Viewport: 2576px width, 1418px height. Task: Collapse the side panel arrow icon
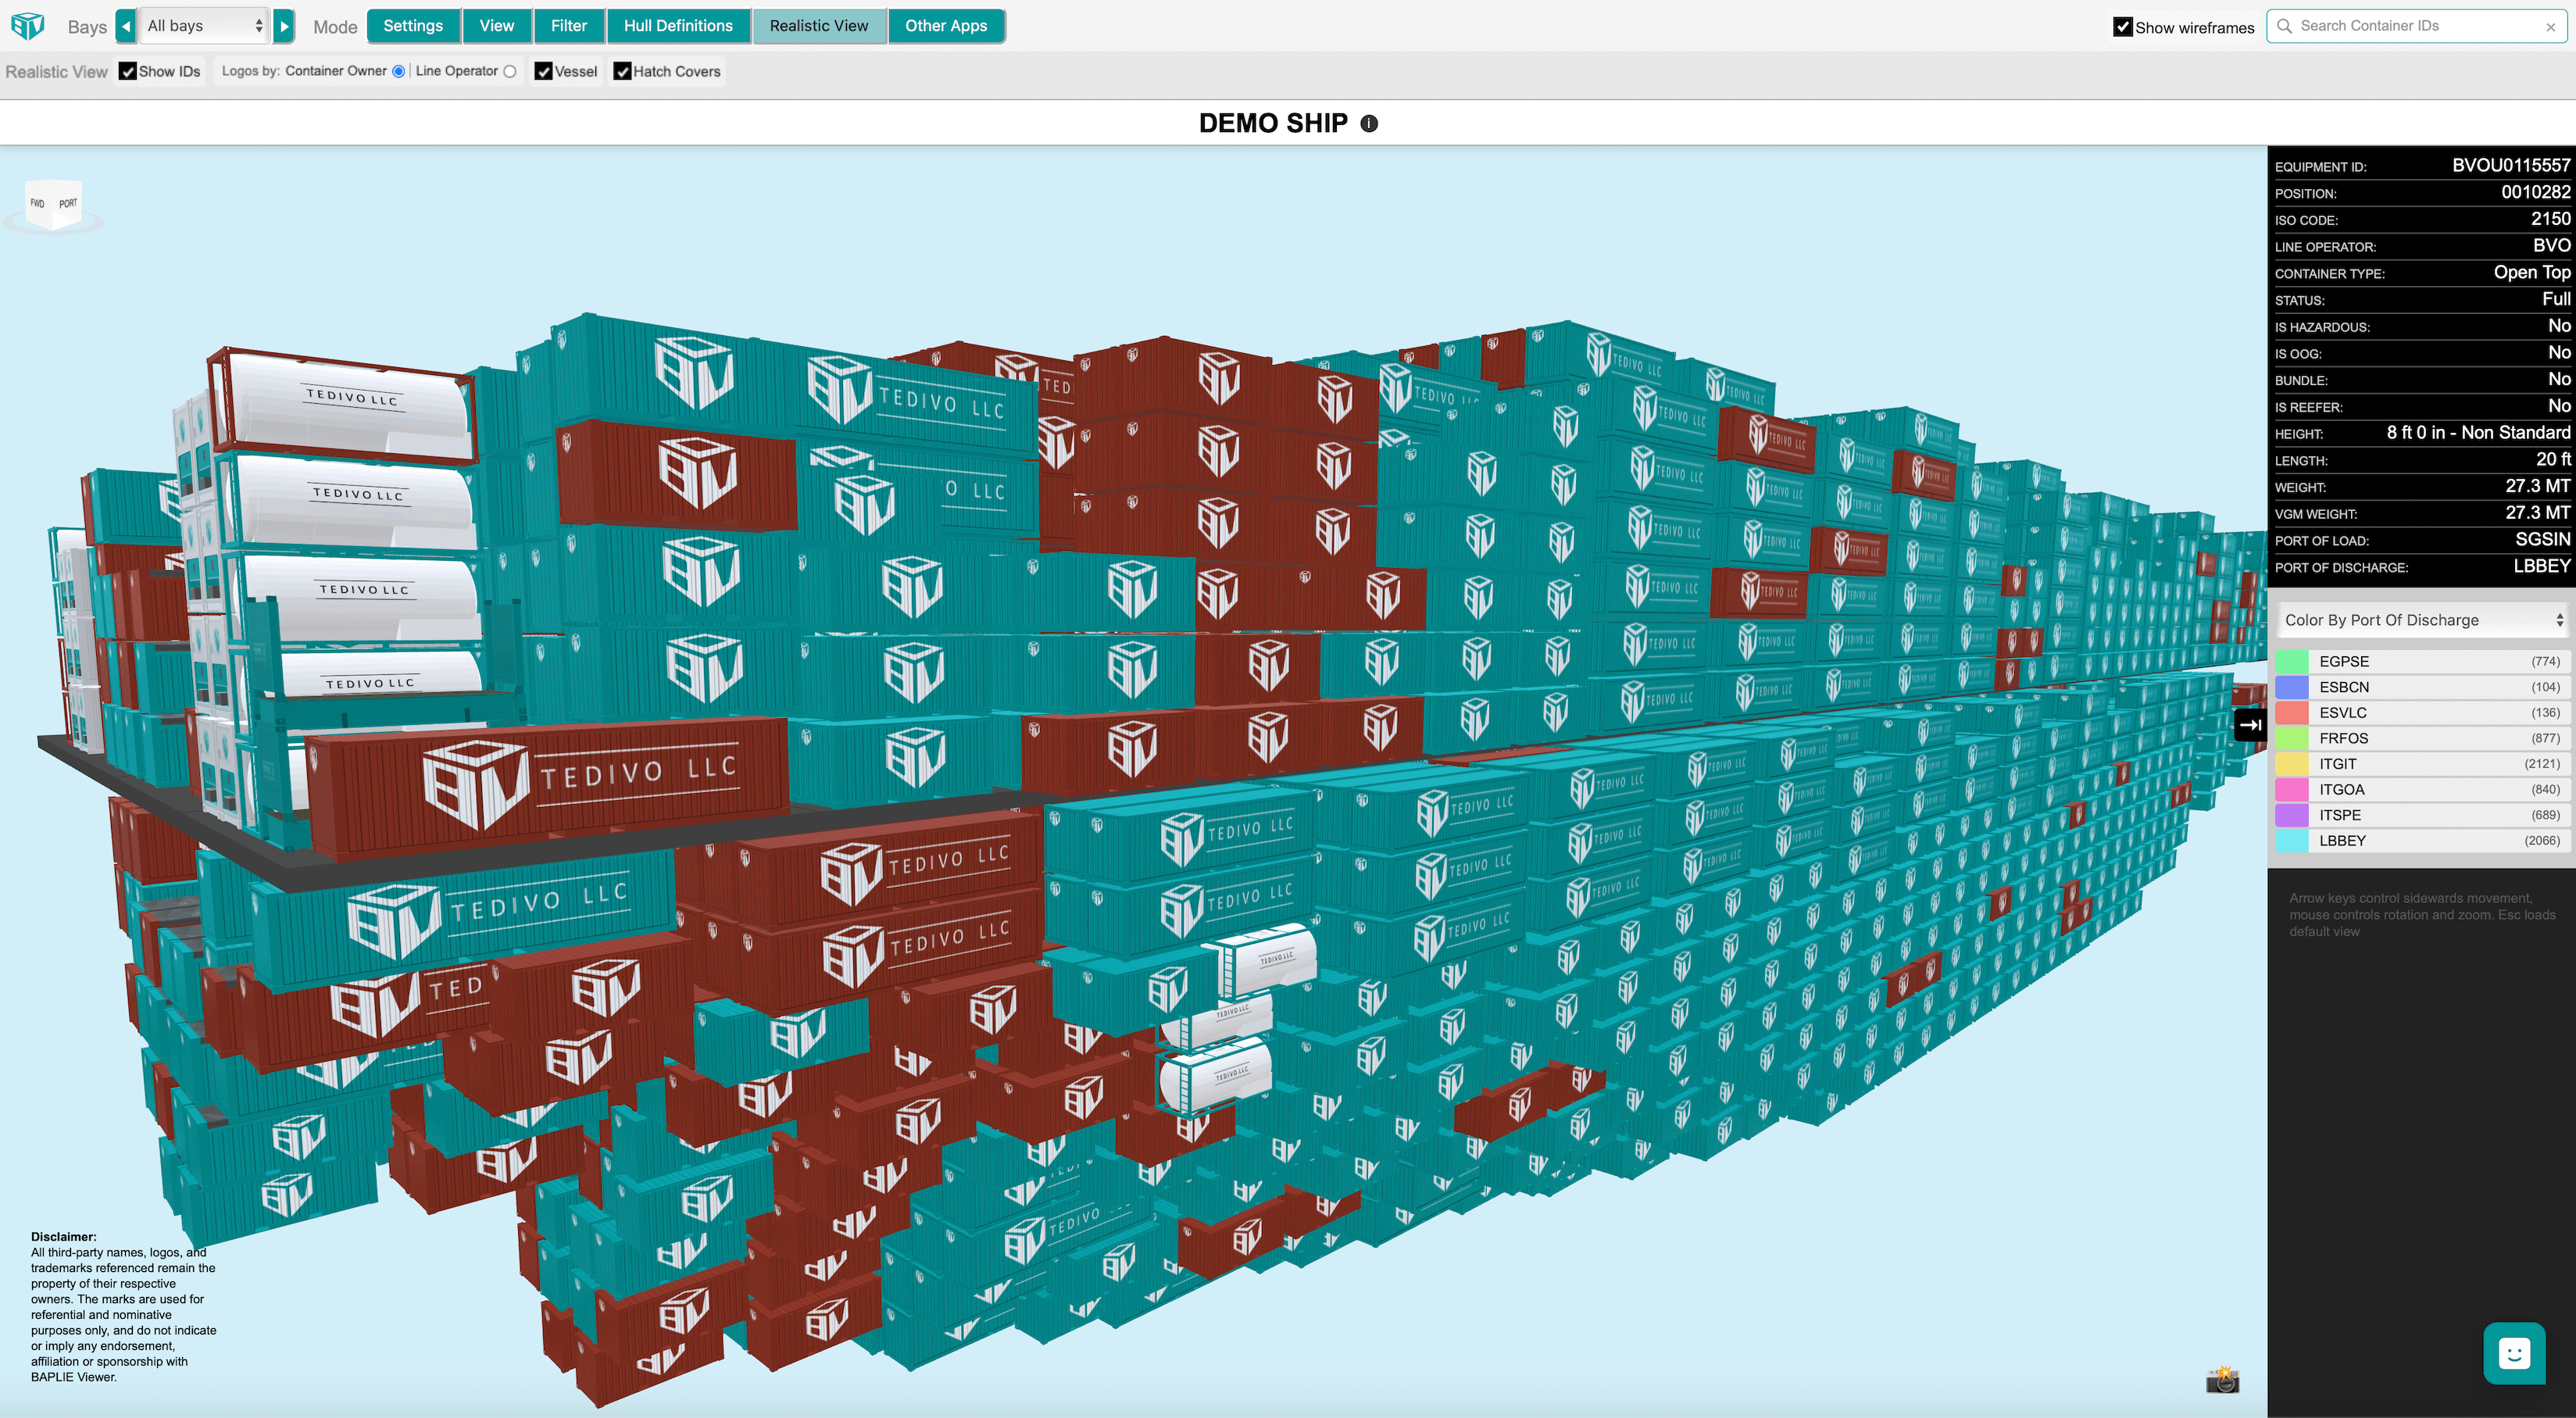pos(2249,725)
